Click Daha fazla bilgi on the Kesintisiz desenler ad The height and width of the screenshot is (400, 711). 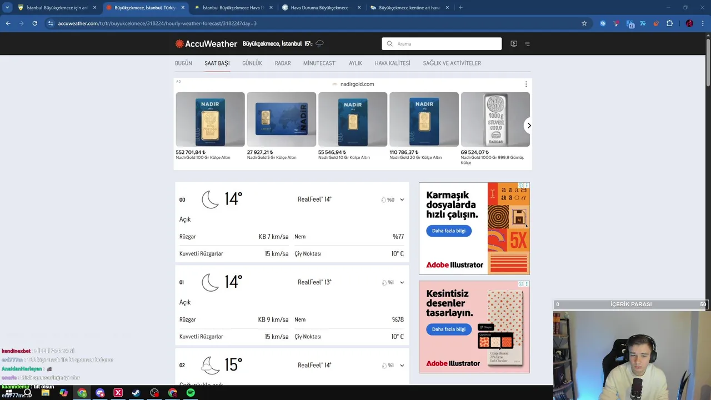[449, 329]
